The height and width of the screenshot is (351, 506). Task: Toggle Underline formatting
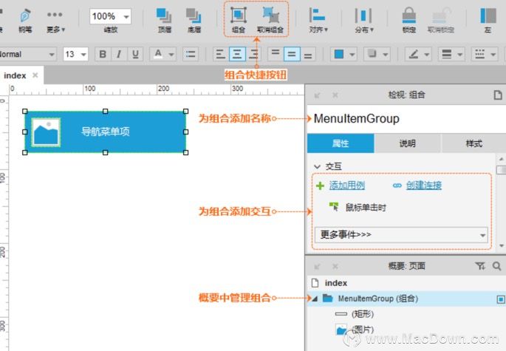135,54
